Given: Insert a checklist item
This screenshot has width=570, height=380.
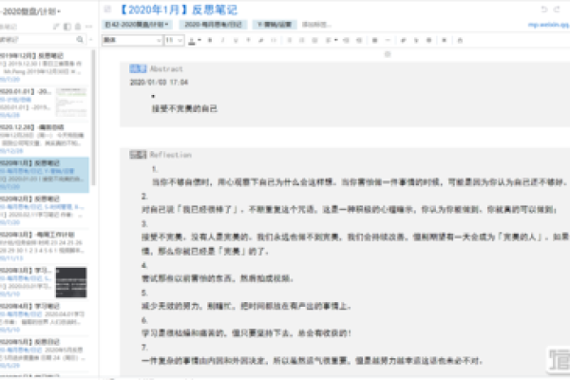Looking at the screenshot, I should [x=314, y=40].
